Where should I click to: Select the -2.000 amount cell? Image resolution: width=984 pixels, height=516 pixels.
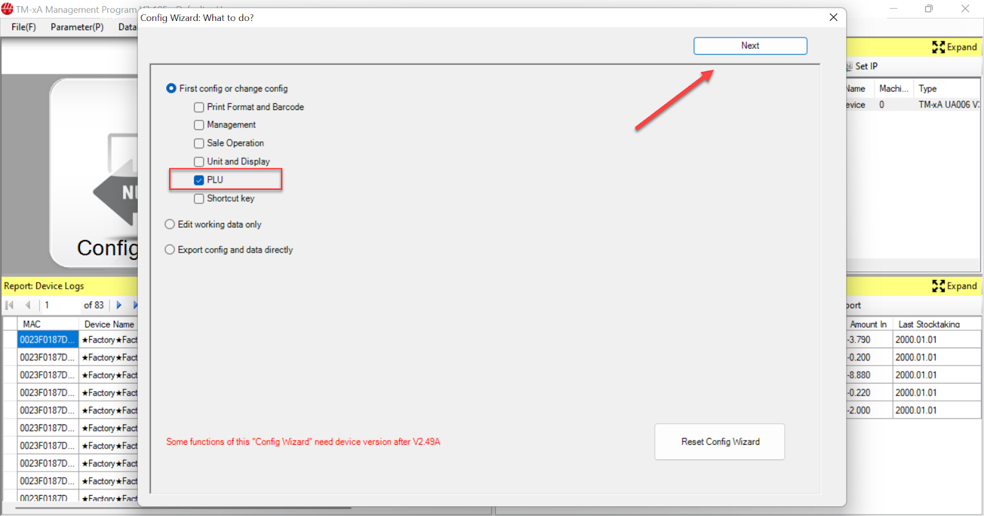[869, 410]
